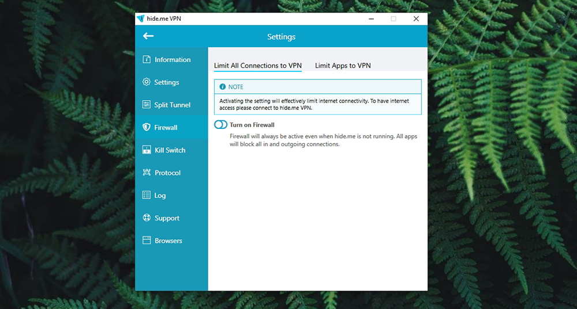
Task: Open the Protocol sidebar label
Action: coord(167,173)
